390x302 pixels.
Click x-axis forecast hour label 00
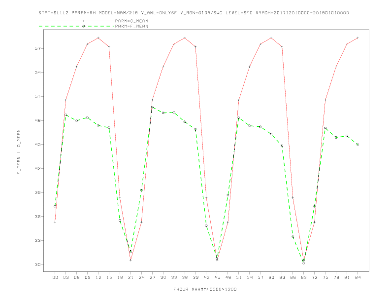(55, 277)
